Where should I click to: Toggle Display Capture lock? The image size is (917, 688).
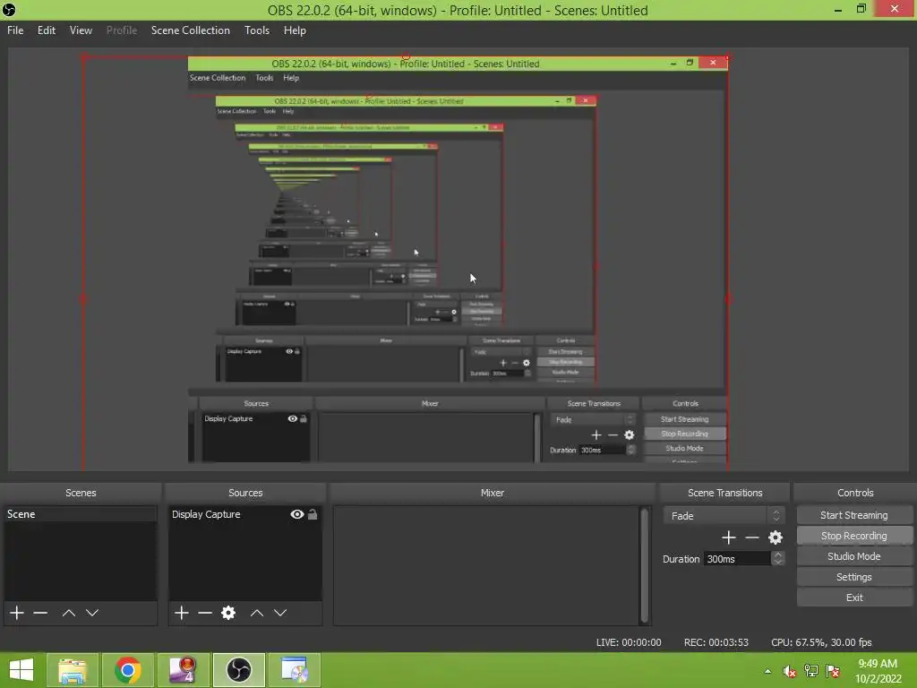pos(313,514)
